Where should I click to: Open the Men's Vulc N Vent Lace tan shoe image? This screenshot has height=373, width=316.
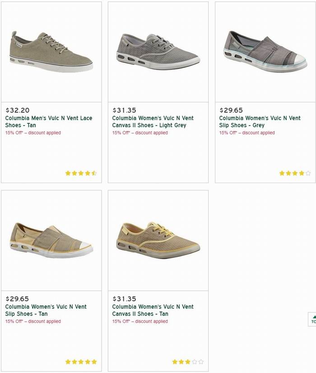[x=51, y=52]
